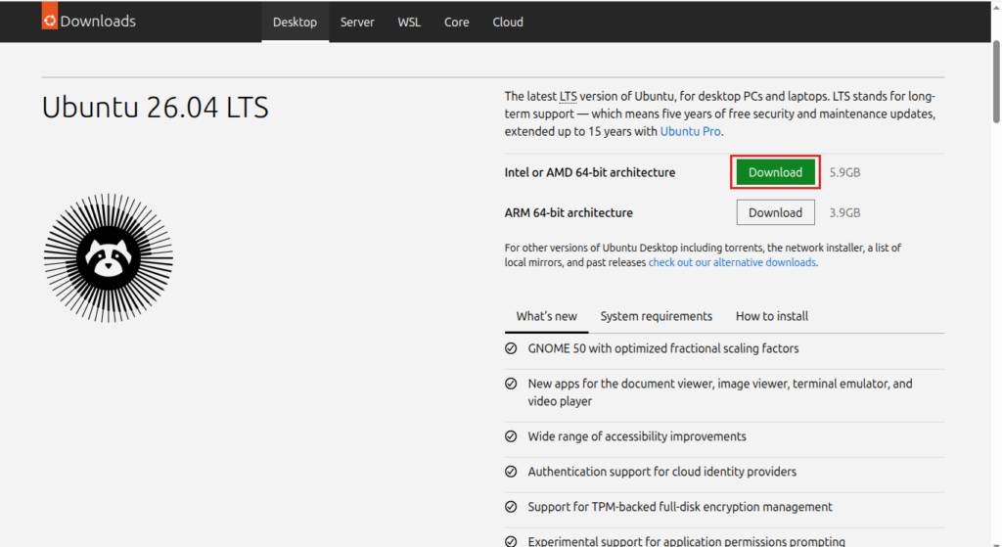View the System requirements tab
Image resolution: width=1002 pixels, height=547 pixels.
(x=656, y=316)
